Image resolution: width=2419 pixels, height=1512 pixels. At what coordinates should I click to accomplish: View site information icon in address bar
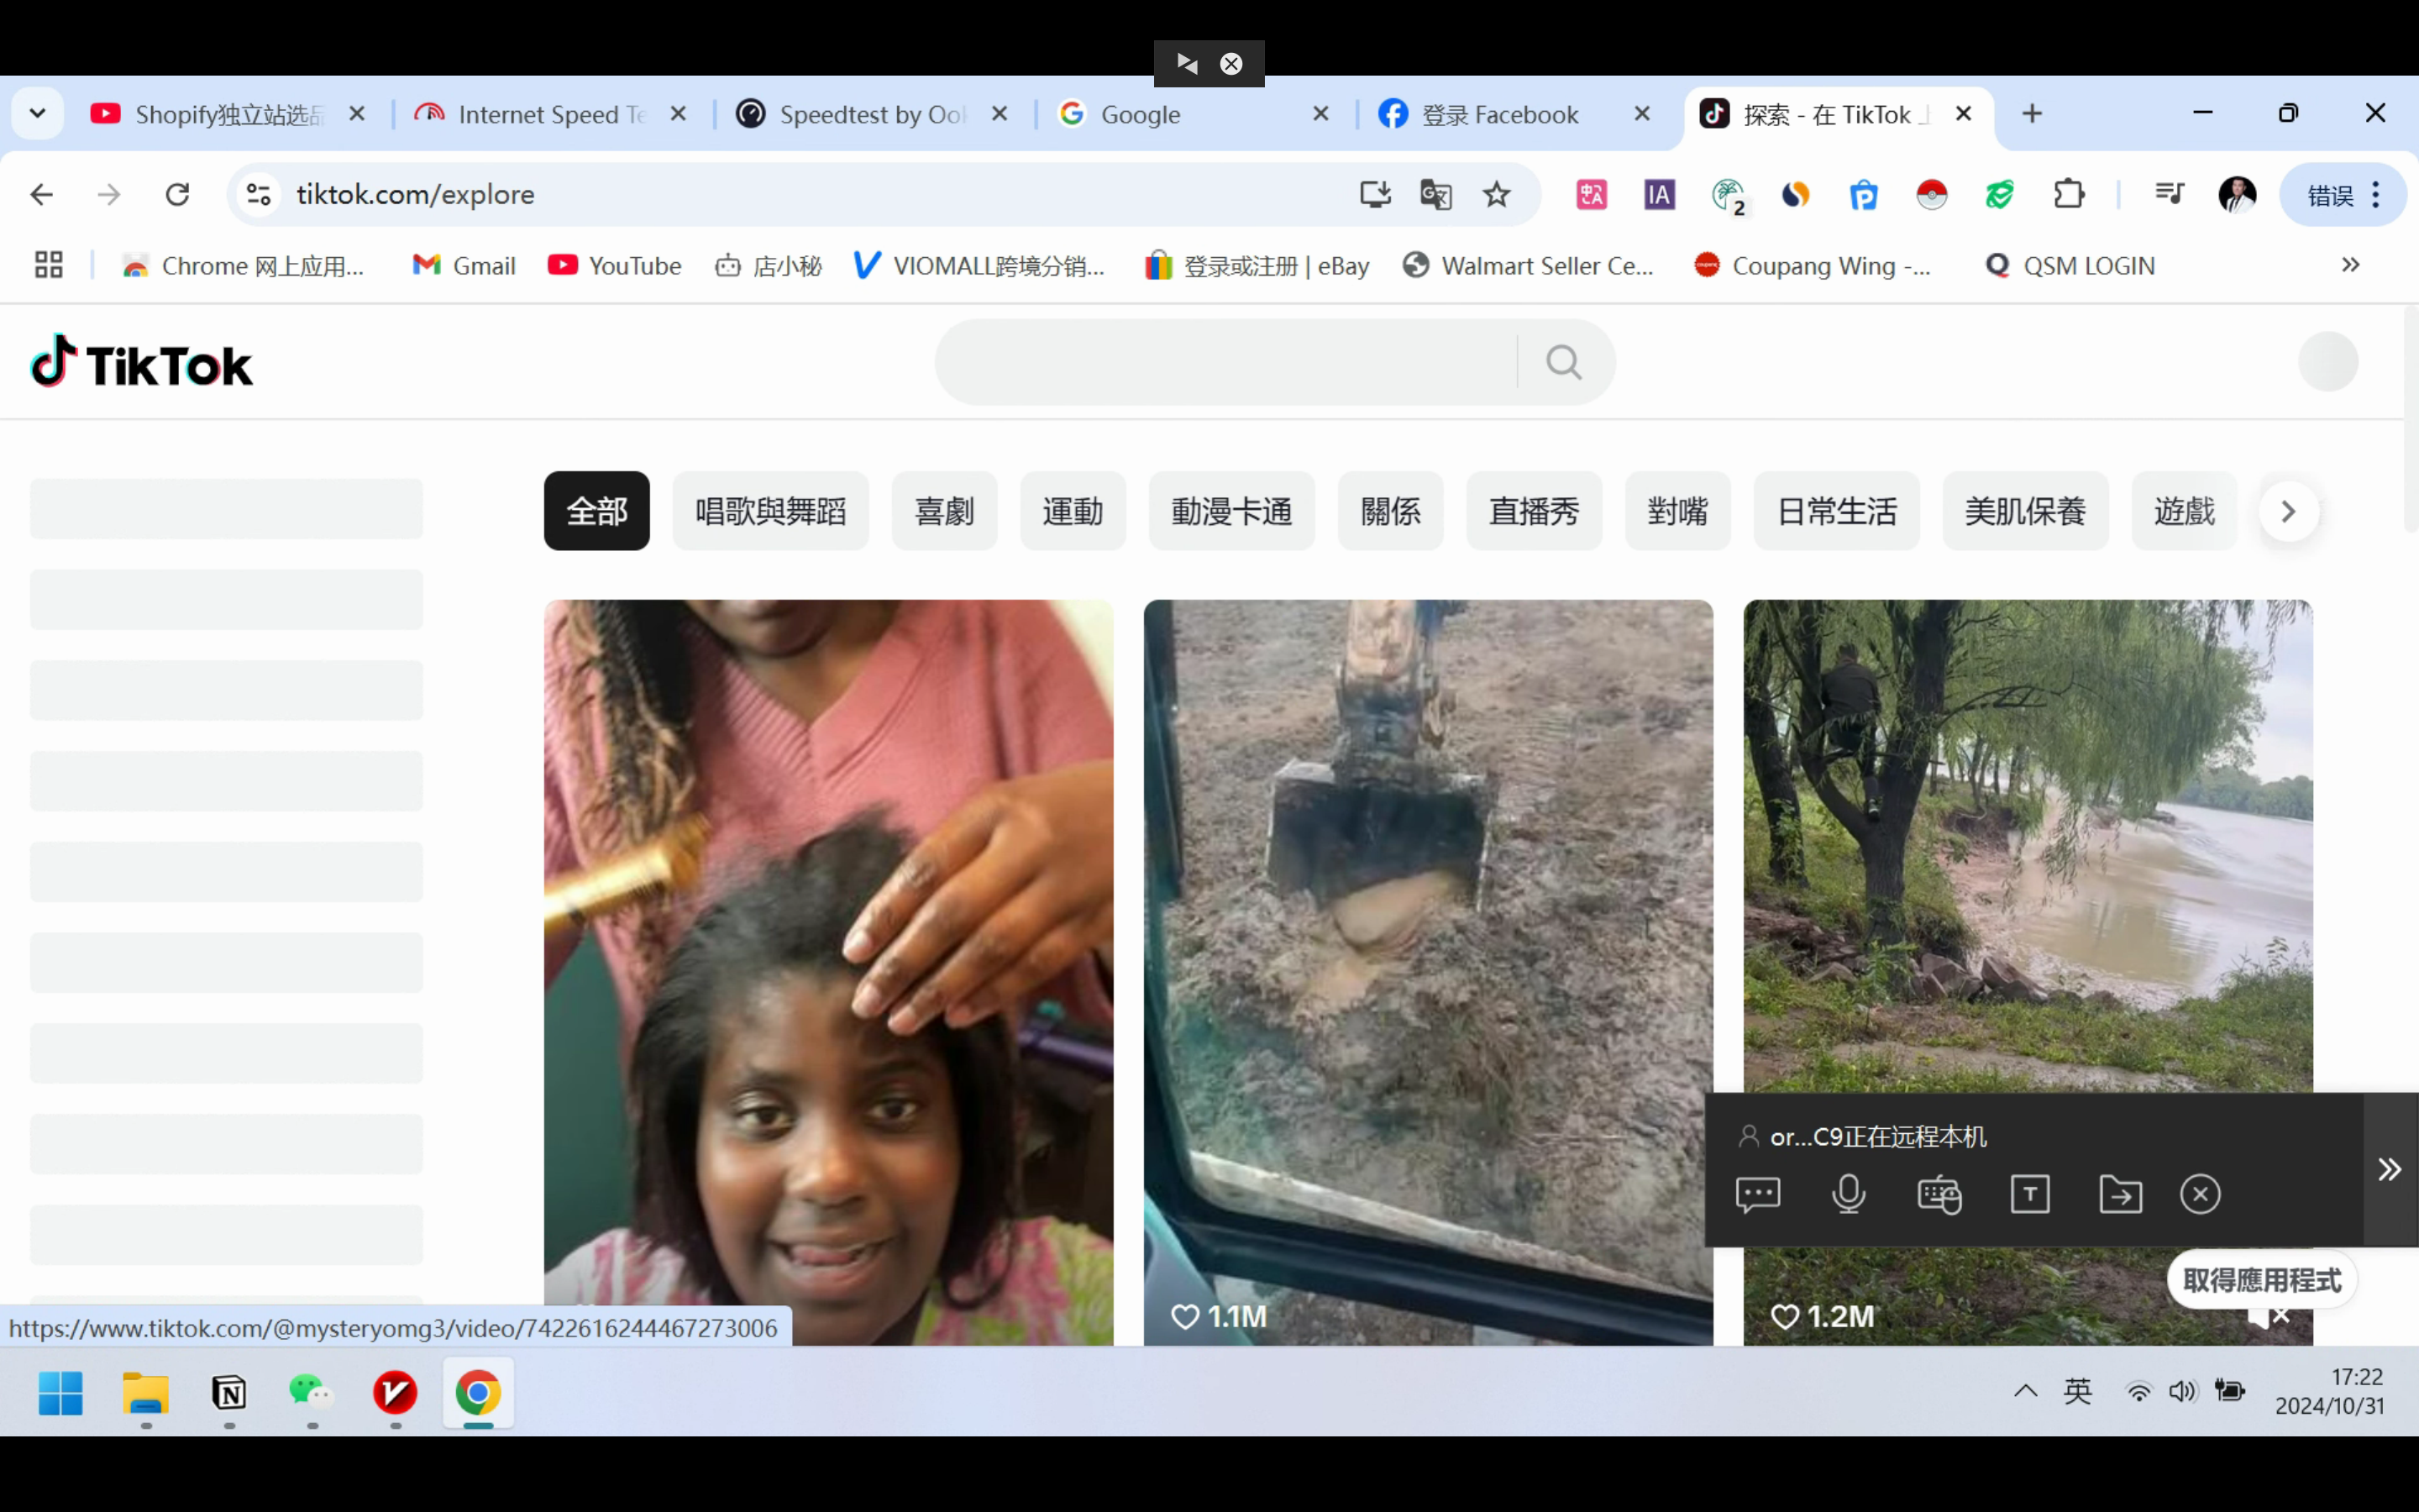[259, 194]
